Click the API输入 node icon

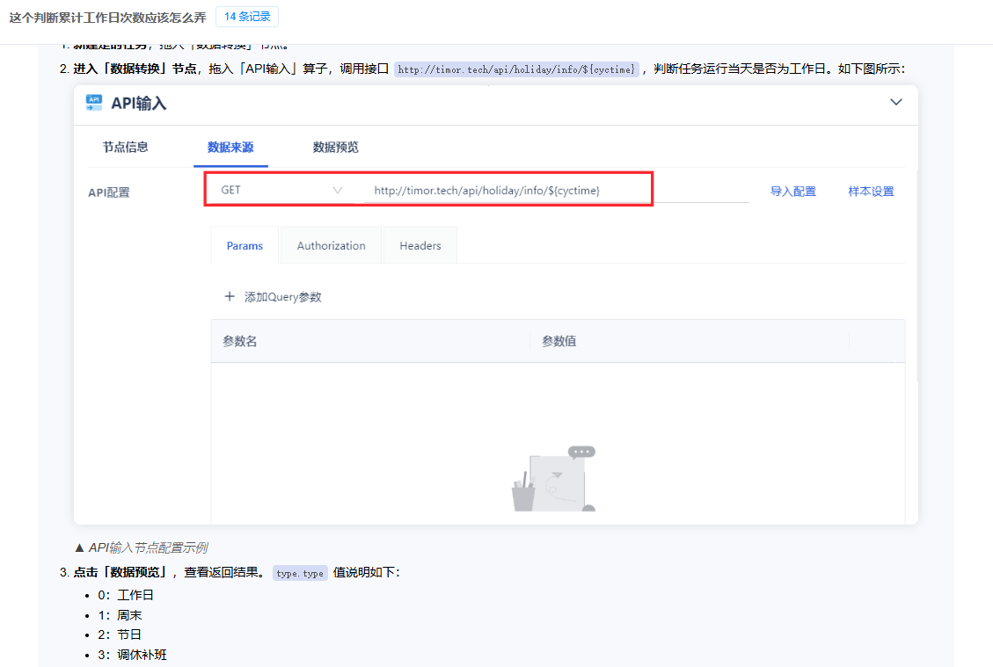tap(94, 103)
